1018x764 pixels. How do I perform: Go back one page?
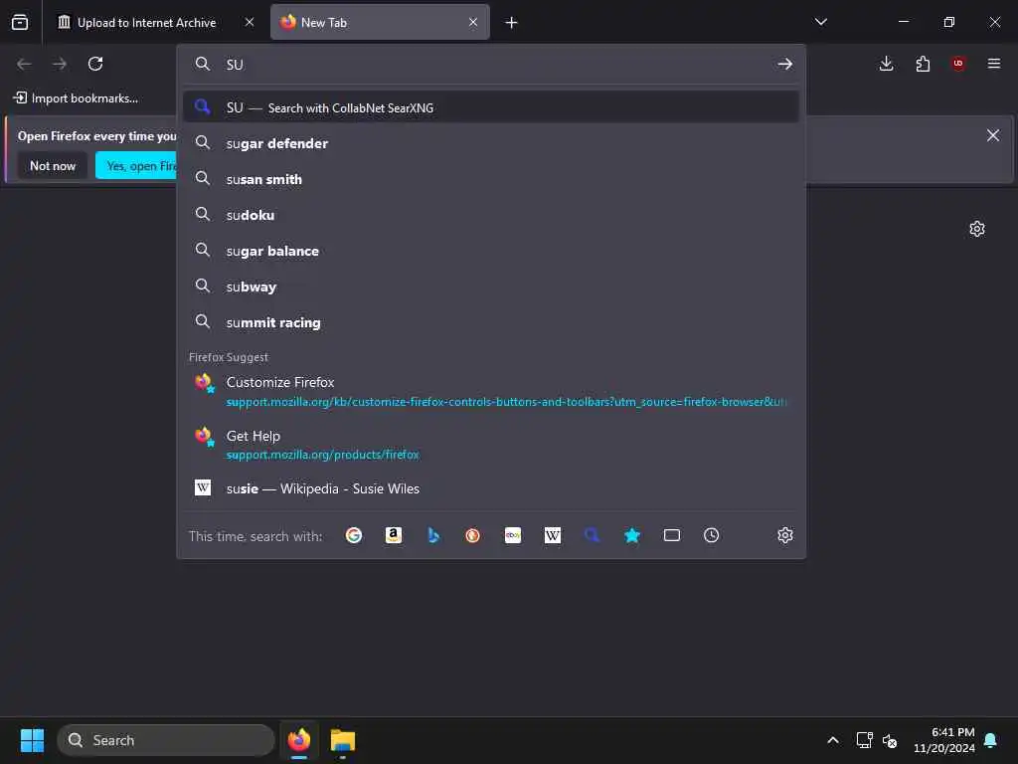[24, 64]
